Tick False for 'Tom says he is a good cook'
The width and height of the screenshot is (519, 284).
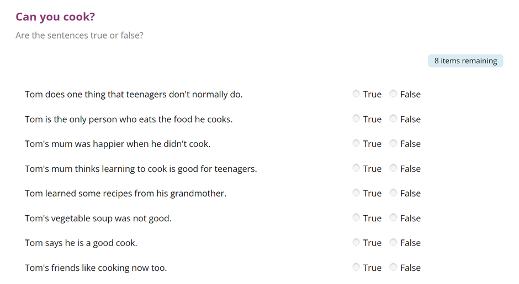coord(393,242)
